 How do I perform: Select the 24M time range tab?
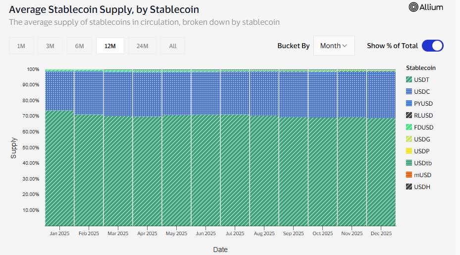point(142,46)
